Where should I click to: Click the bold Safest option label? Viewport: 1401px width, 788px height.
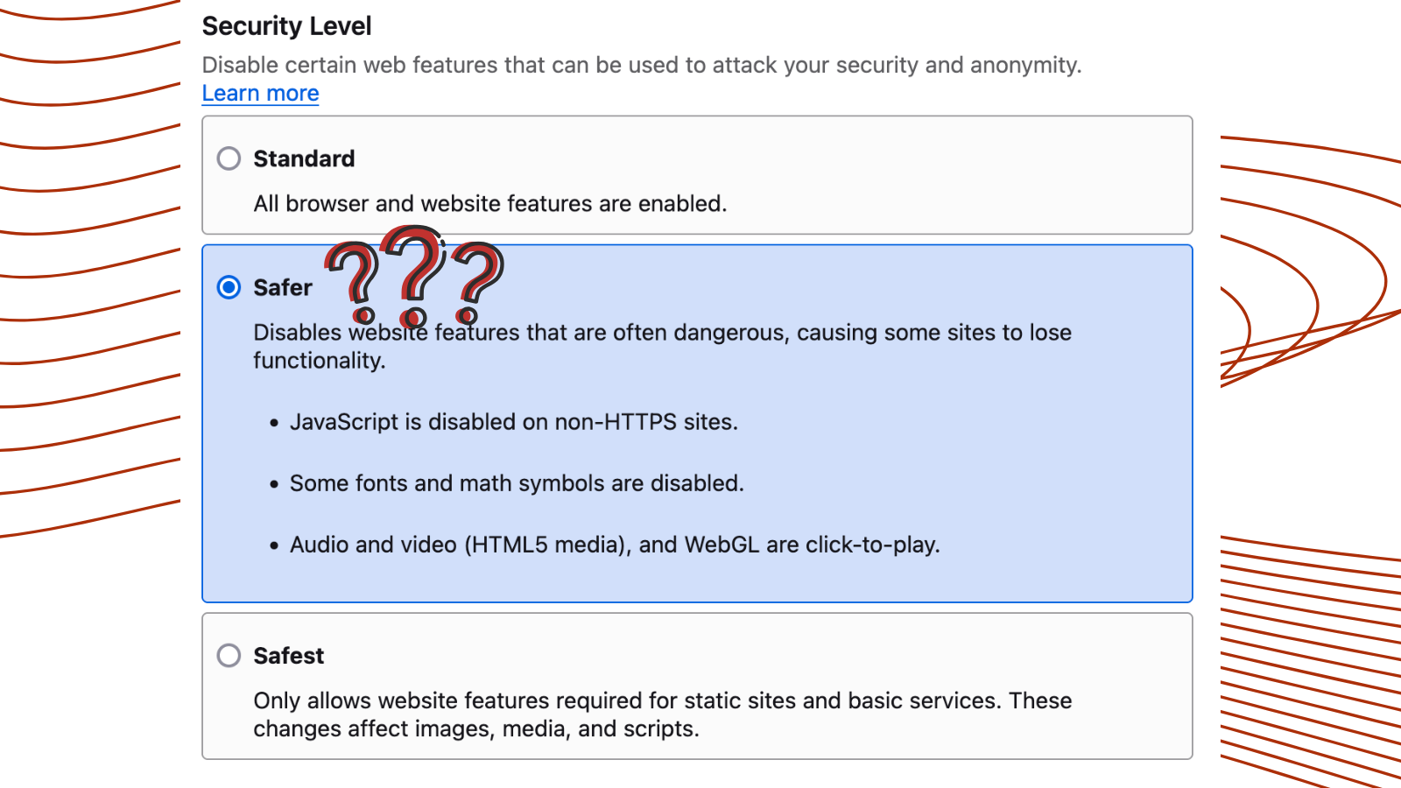288,655
